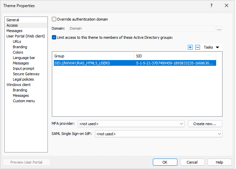Expand SAML Single Sign-on IdP dropdown
The width and height of the screenshot is (236, 169).
click(159, 134)
